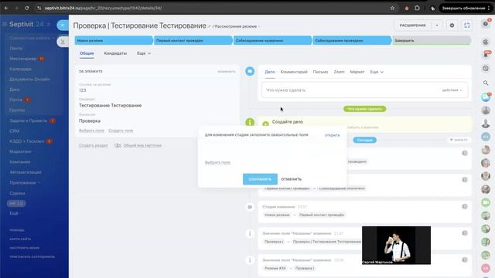Click the открыть link in the popup
The image size is (495, 278).
pyautogui.click(x=332, y=135)
